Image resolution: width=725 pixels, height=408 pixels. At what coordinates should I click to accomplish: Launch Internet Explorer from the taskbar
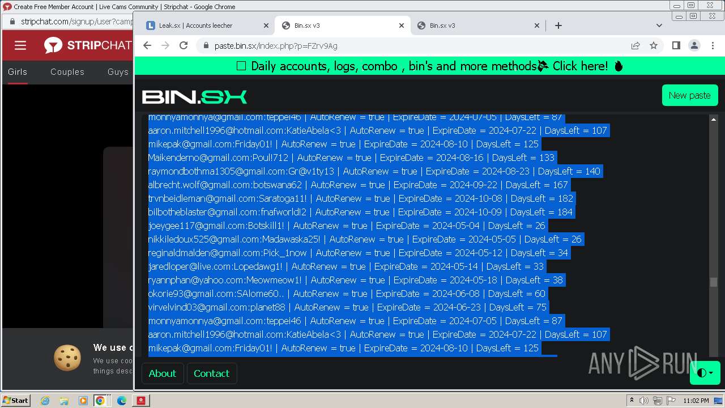(45, 401)
